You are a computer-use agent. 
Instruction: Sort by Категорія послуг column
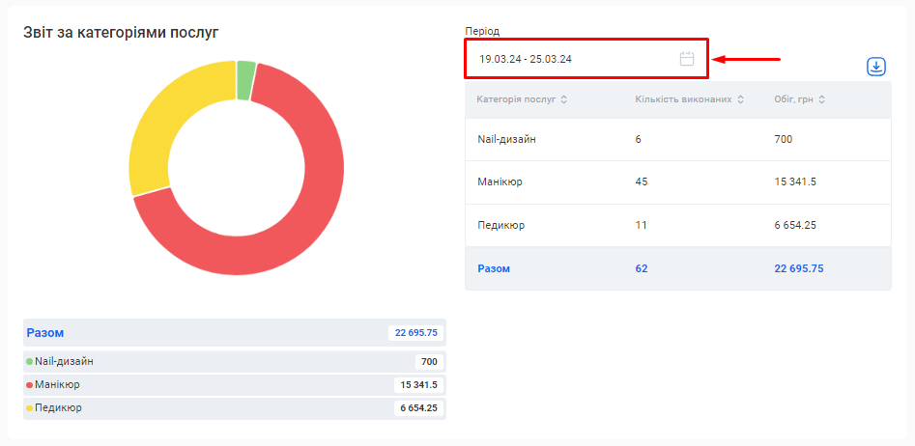coord(522,99)
